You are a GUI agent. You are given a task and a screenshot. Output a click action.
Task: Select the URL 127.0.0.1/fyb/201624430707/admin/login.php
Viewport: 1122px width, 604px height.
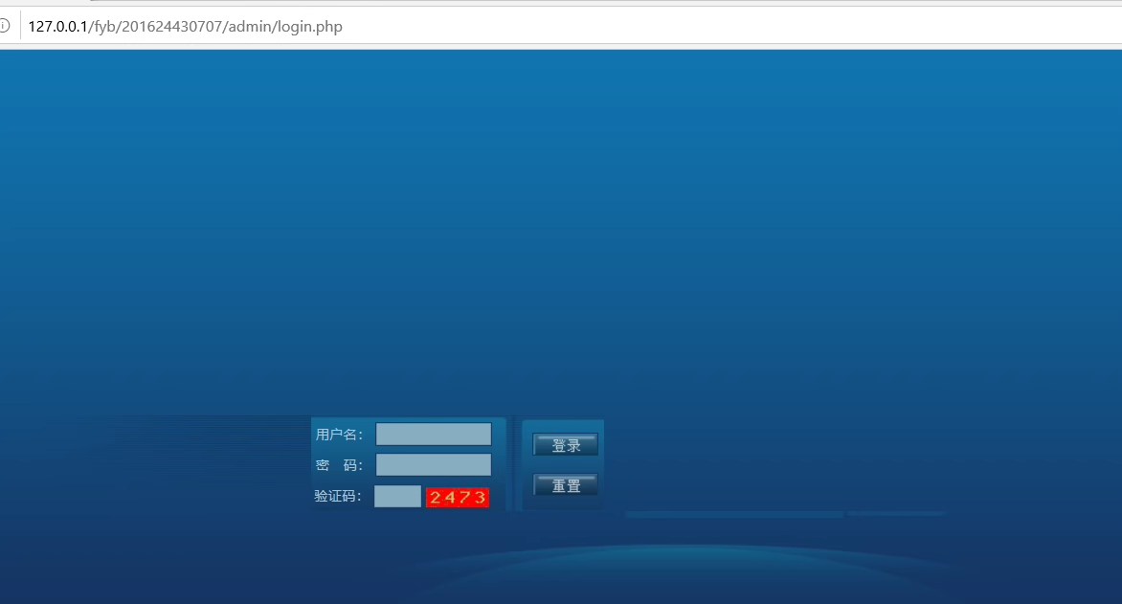(186, 27)
